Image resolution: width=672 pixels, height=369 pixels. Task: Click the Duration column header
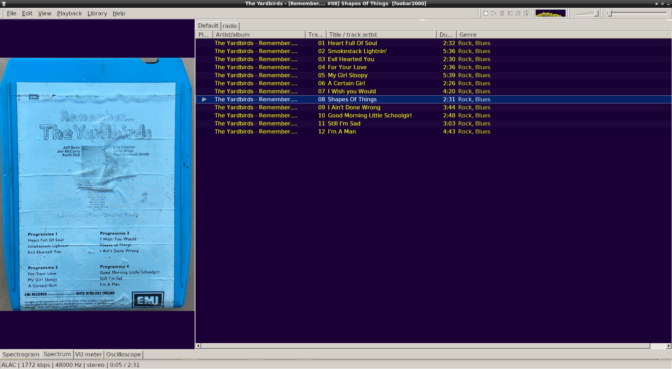tap(447, 35)
